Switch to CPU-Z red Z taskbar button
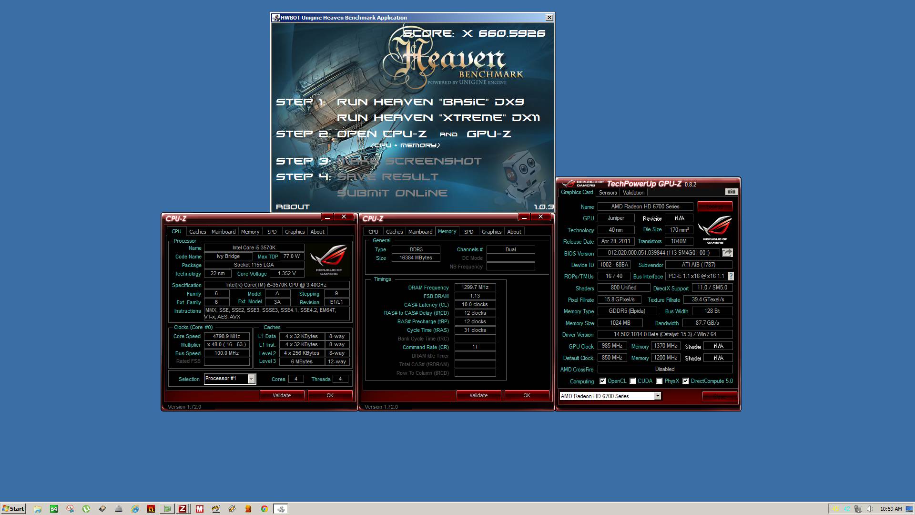 (183, 509)
